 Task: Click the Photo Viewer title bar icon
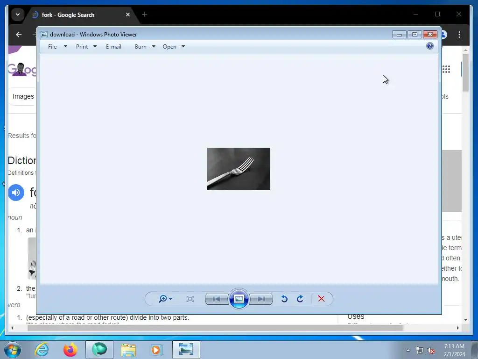(x=44, y=34)
